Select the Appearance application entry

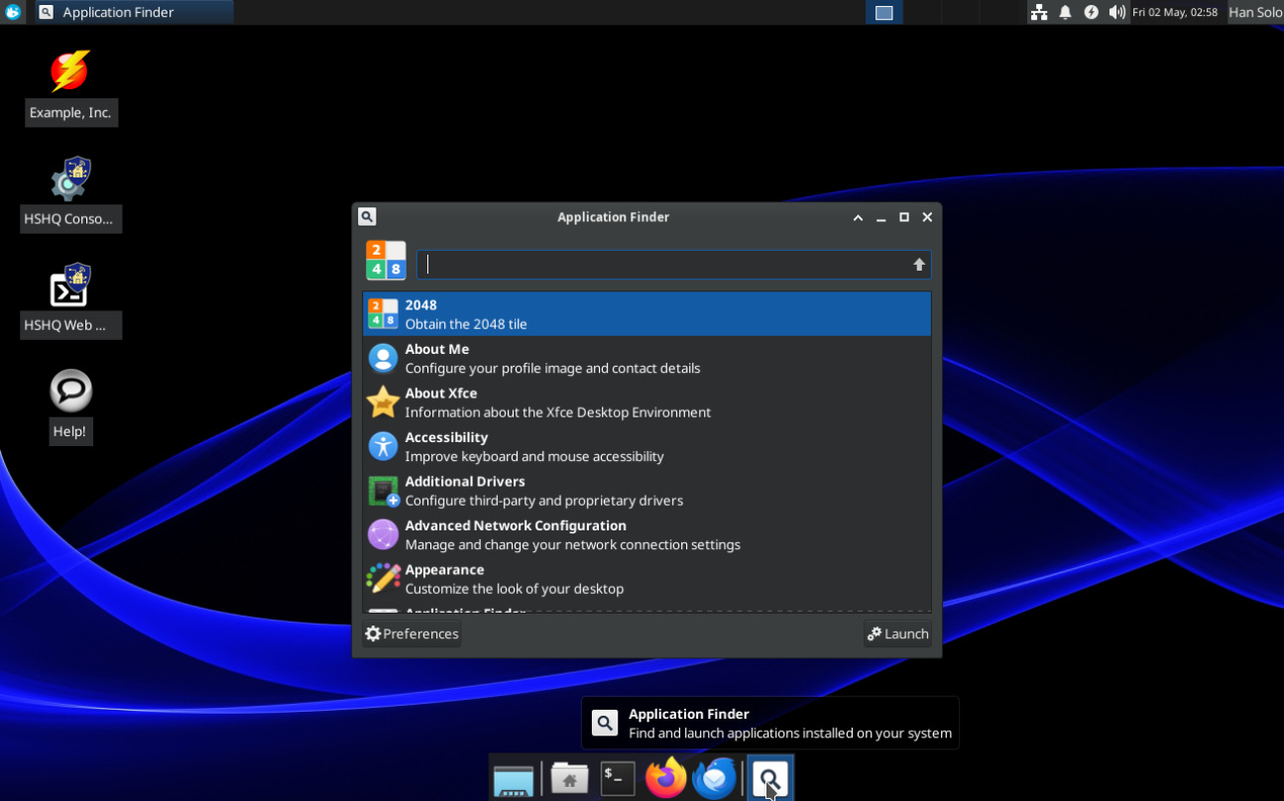(x=444, y=579)
